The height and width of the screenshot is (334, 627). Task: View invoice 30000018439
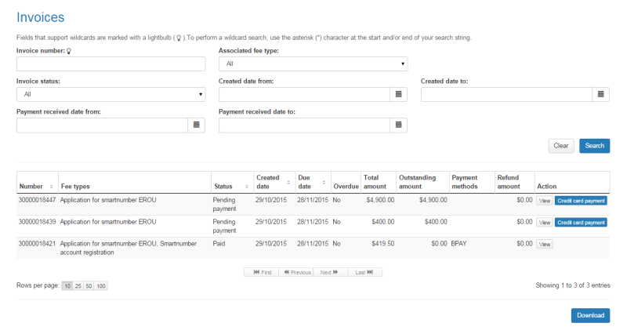click(545, 223)
